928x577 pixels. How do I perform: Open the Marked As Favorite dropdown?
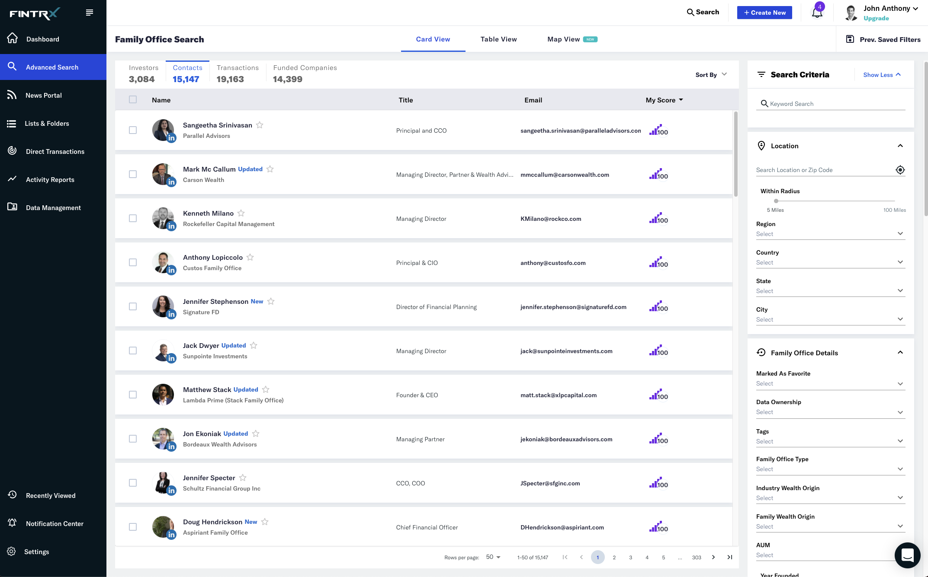[x=830, y=383]
